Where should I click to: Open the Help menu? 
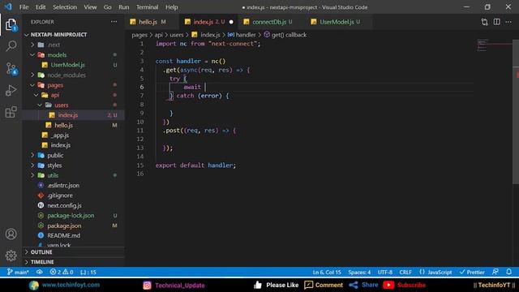(x=171, y=7)
